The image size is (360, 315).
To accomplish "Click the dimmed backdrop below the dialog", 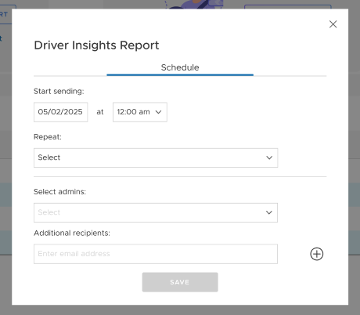I will (180, 310).
